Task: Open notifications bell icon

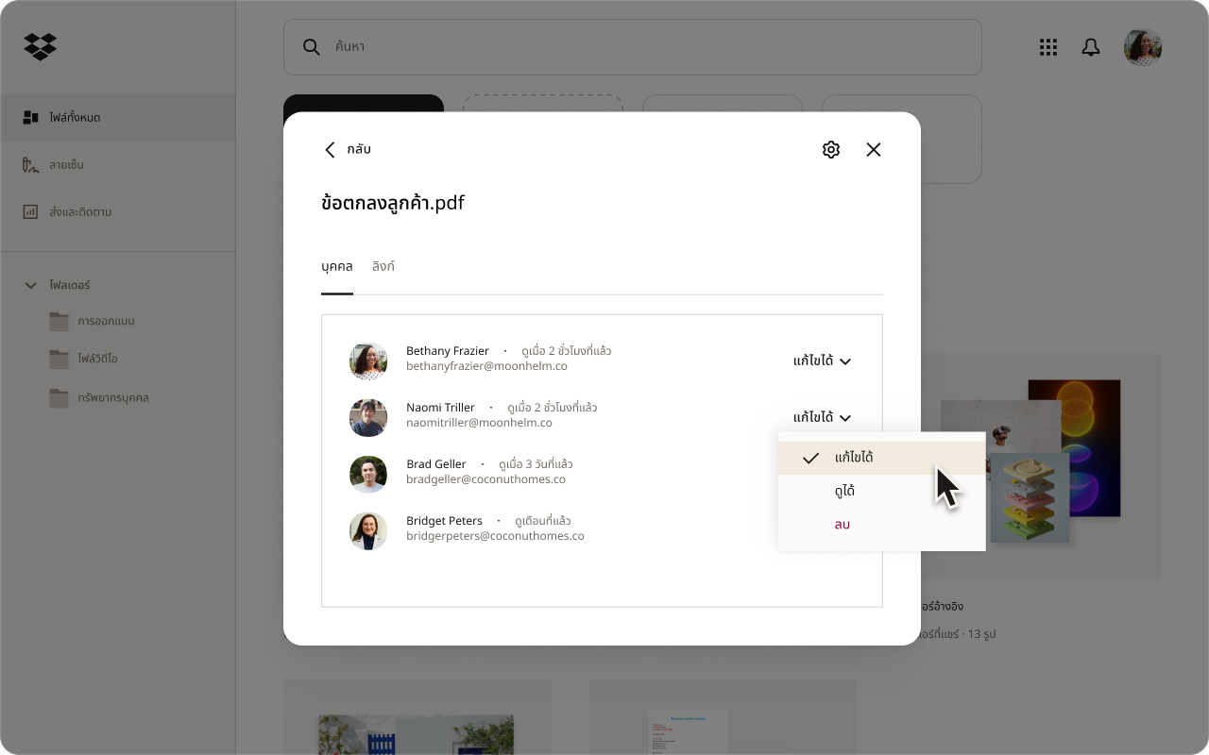Action: (x=1091, y=47)
